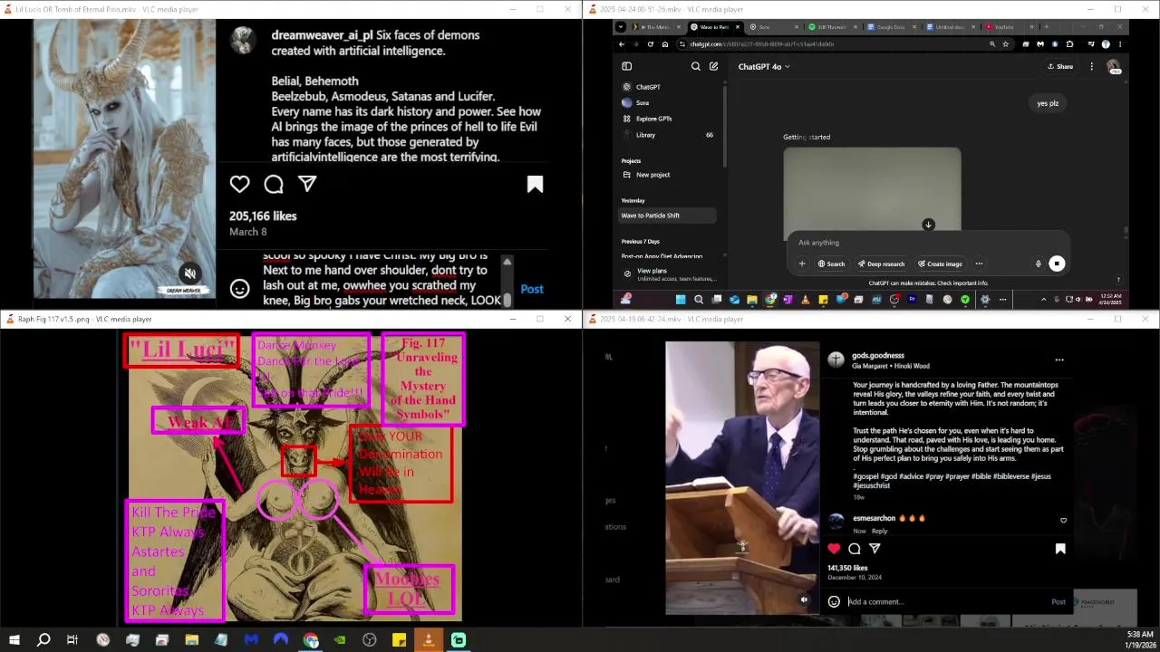Click the emoji icon beside Add a comment
1160x652 pixels.
pos(834,601)
